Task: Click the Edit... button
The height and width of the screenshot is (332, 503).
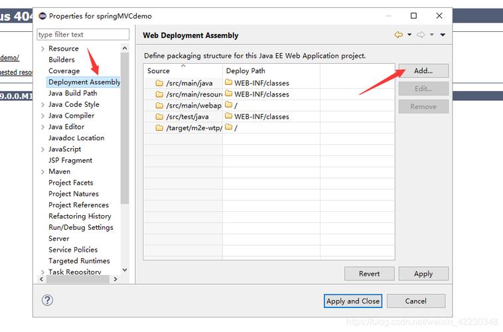Action: tap(423, 88)
